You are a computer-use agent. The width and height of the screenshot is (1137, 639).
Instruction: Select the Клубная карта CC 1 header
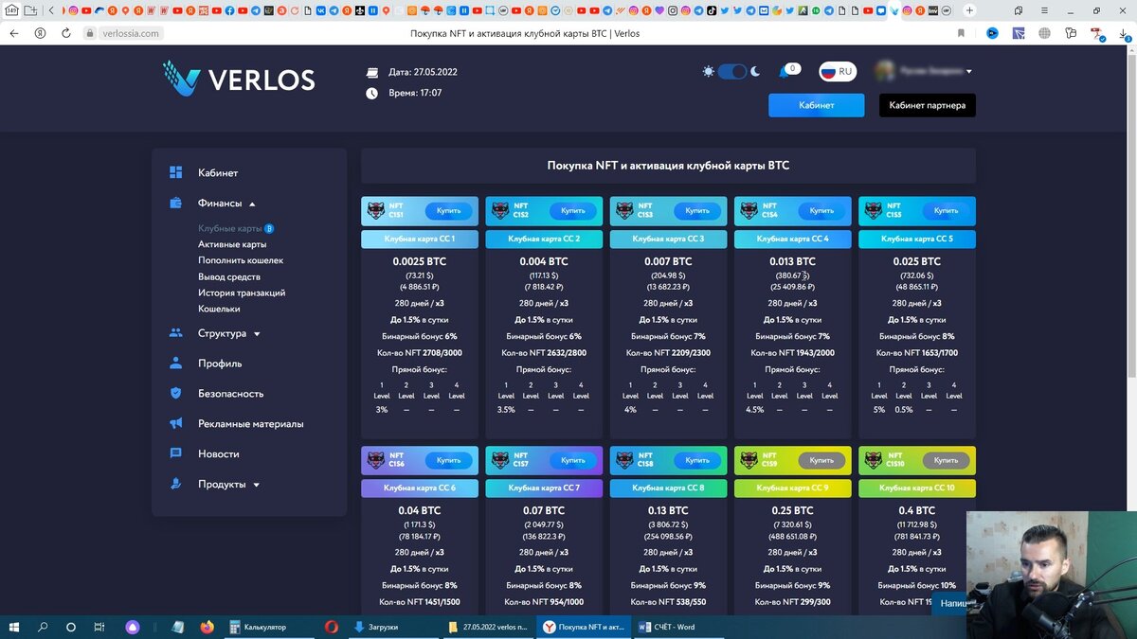(420, 239)
